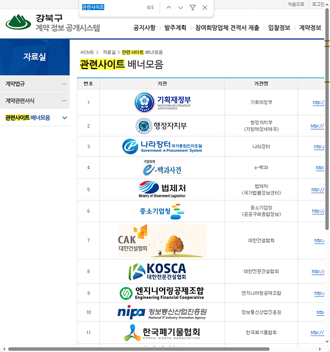
Task: Click the vertical scrollbar thumb
Action: pos(327,119)
